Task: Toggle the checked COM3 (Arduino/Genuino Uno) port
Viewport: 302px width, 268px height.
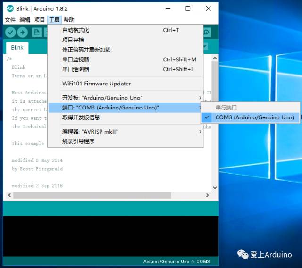Action: (x=250, y=117)
